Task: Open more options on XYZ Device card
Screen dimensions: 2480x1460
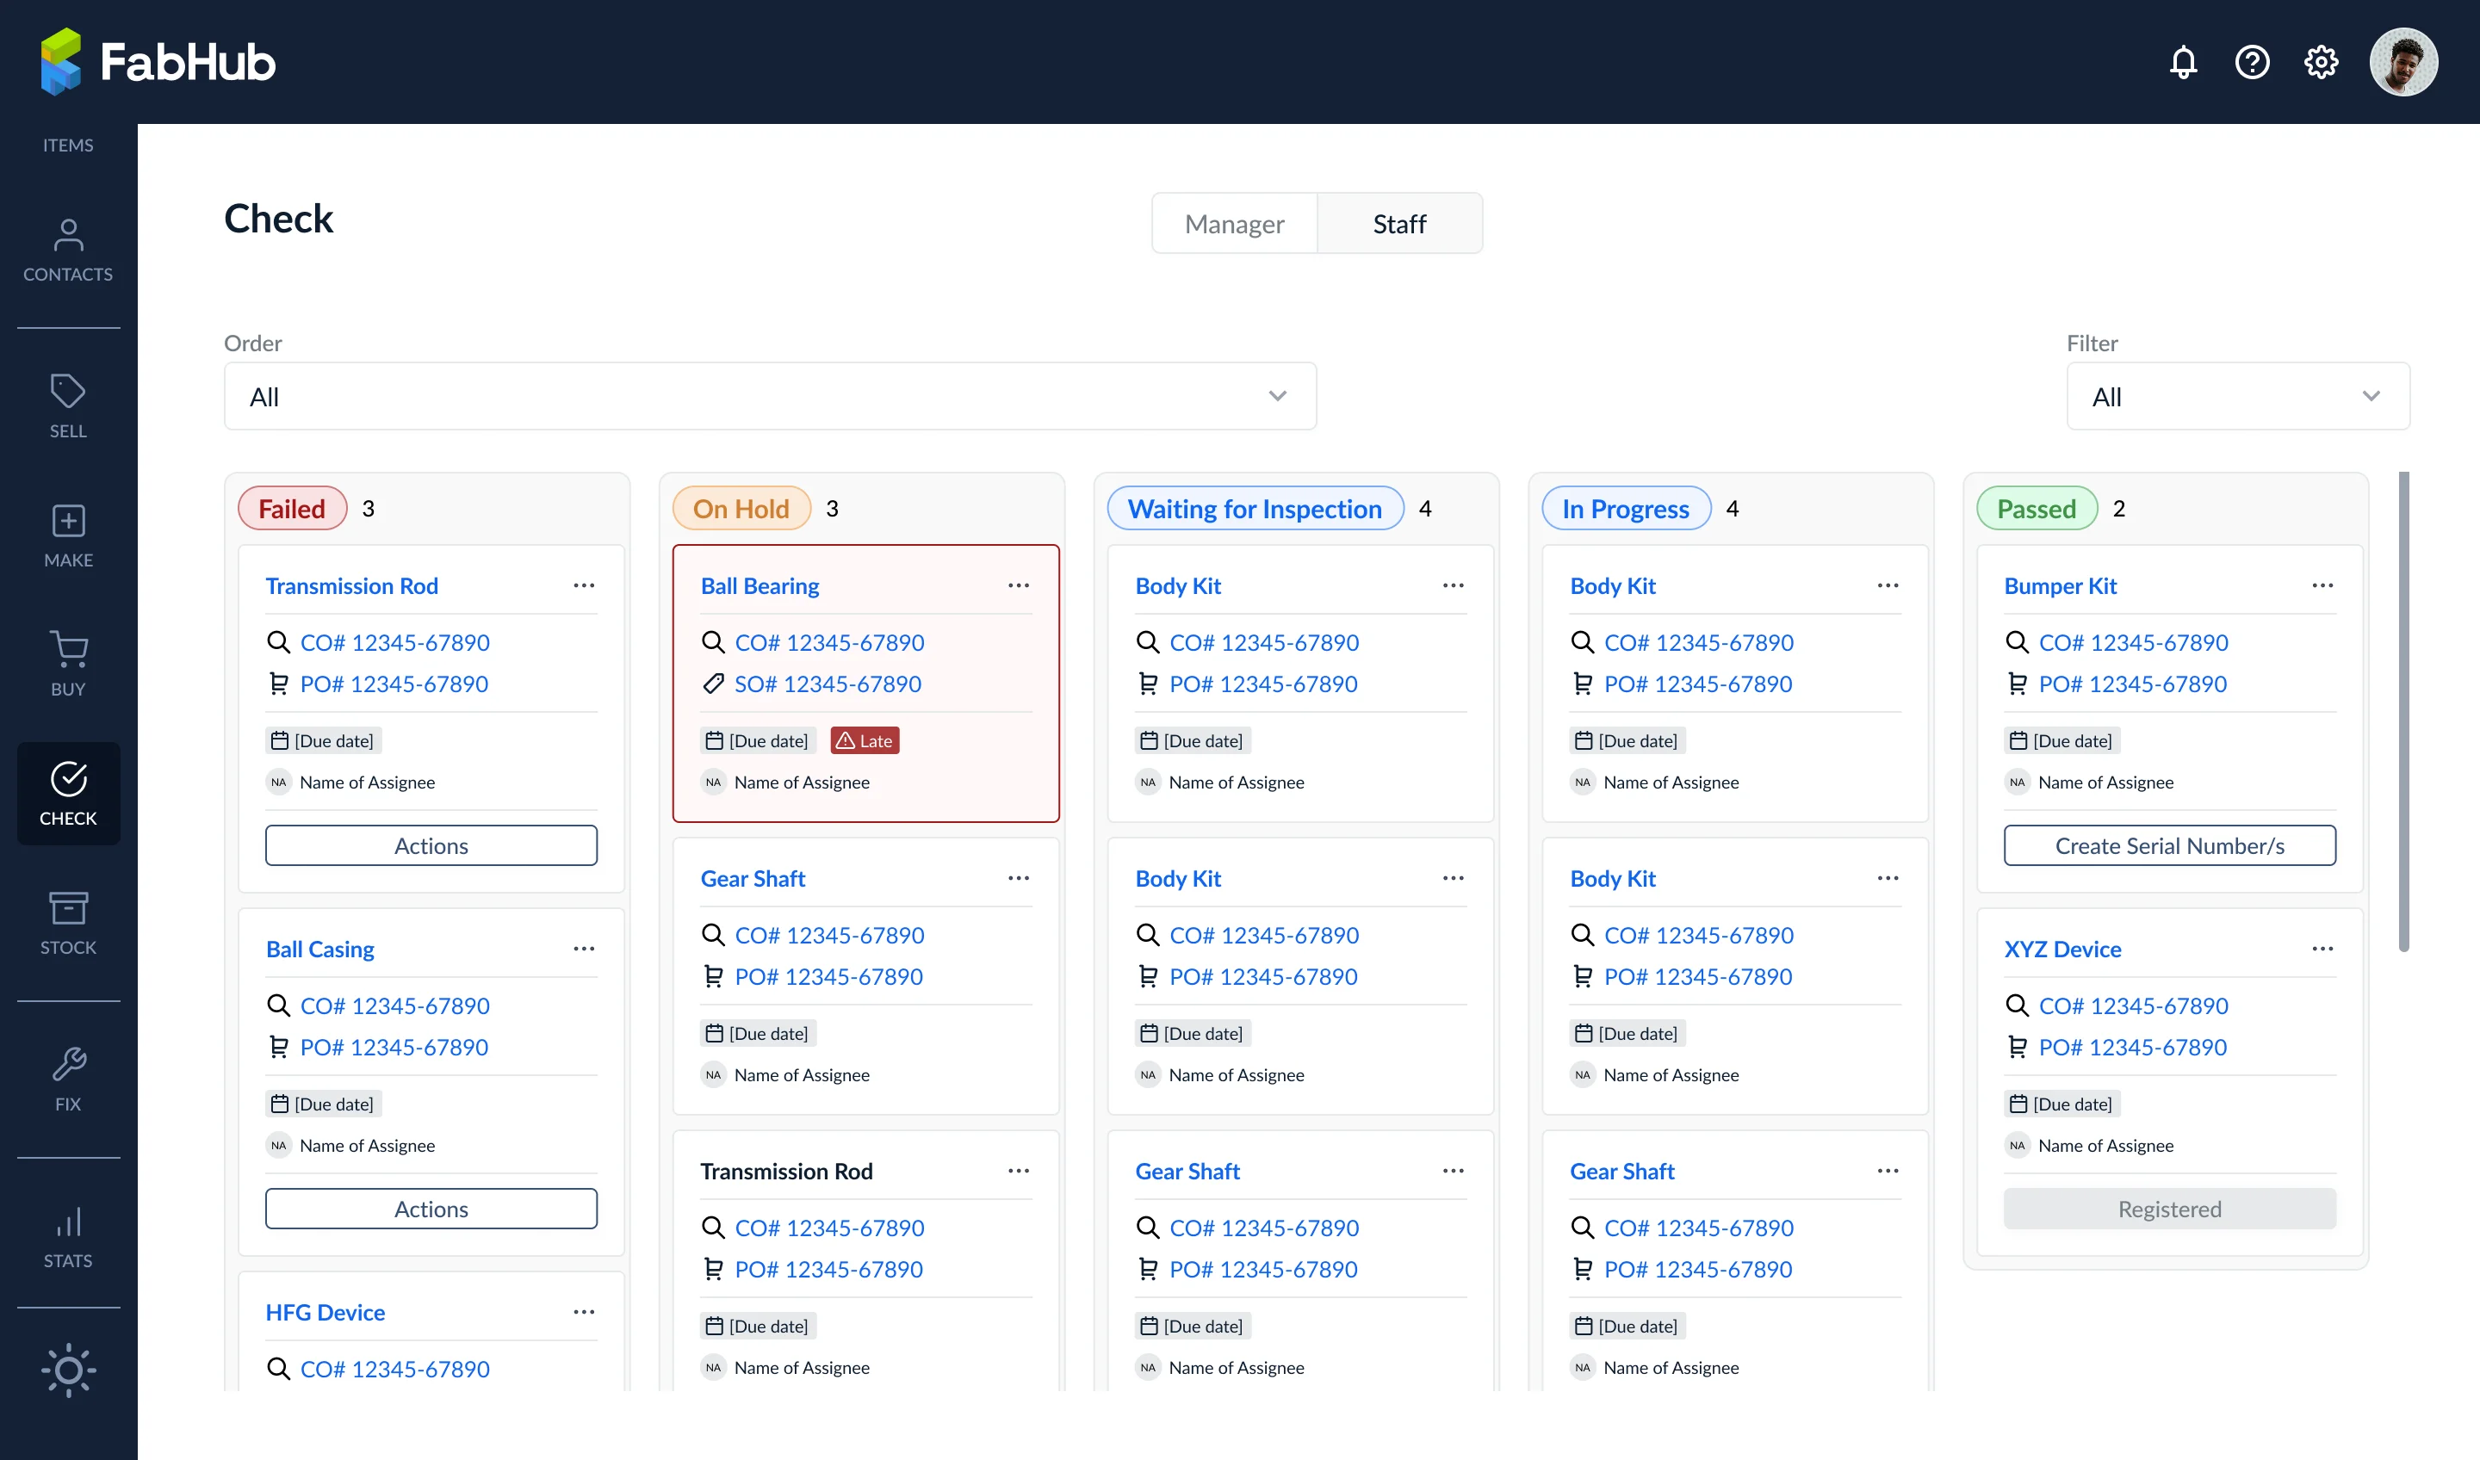Action: (2322, 949)
